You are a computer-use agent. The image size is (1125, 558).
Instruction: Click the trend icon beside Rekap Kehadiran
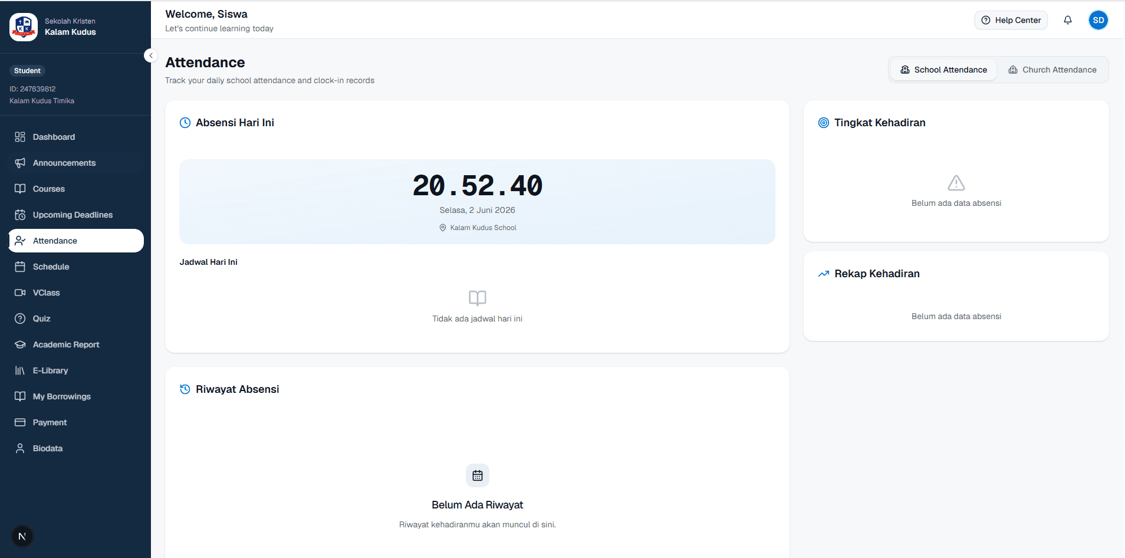click(x=824, y=274)
